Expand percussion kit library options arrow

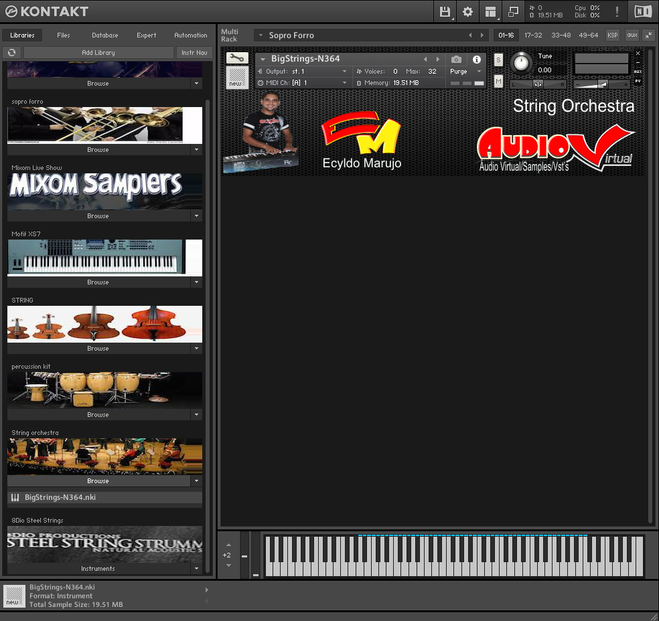pyautogui.click(x=196, y=414)
